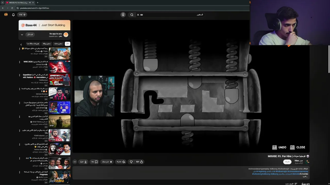Open the Hiso channel avatar
The image size is (330, 185).
point(307,162)
